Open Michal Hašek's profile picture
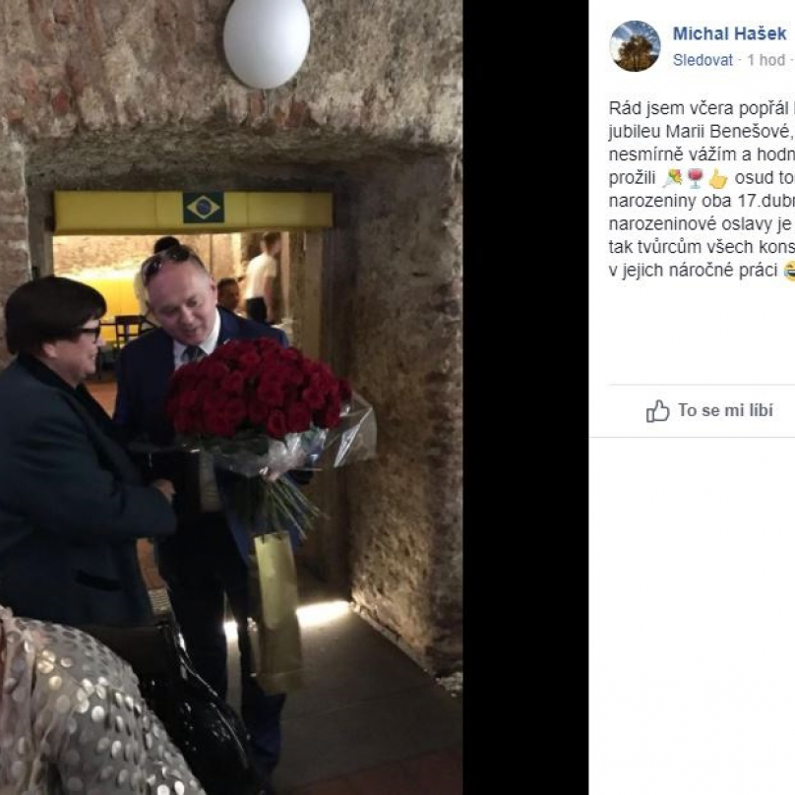This screenshot has height=795, width=795. [x=635, y=46]
